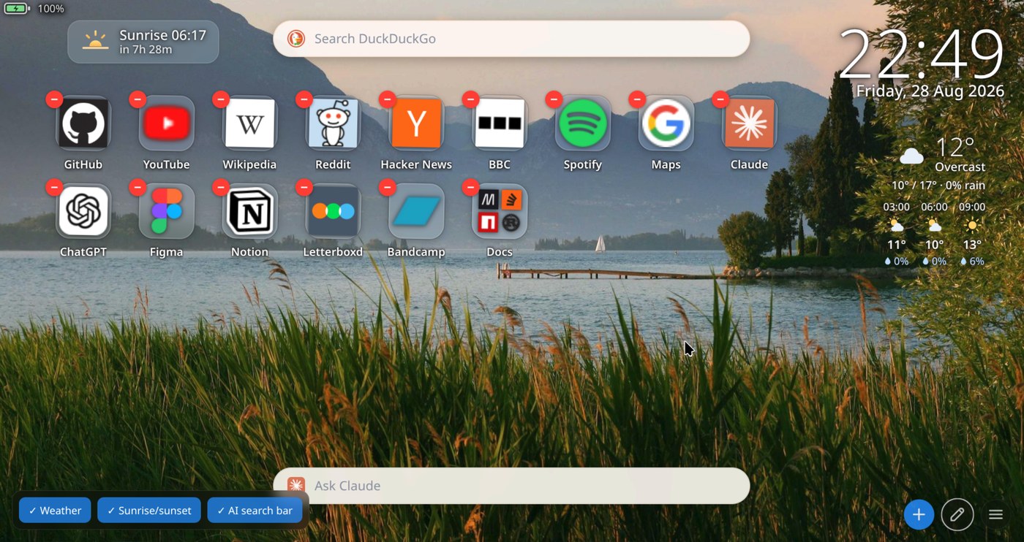Image resolution: width=1024 pixels, height=542 pixels.
Task: Open the hamburger menu
Action: click(x=995, y=514)
